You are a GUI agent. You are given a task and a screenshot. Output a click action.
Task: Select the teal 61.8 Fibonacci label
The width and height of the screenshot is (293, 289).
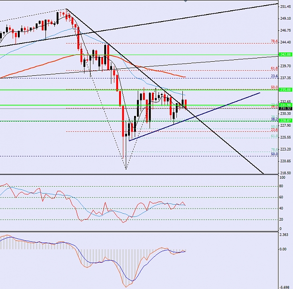pos(274,136)
